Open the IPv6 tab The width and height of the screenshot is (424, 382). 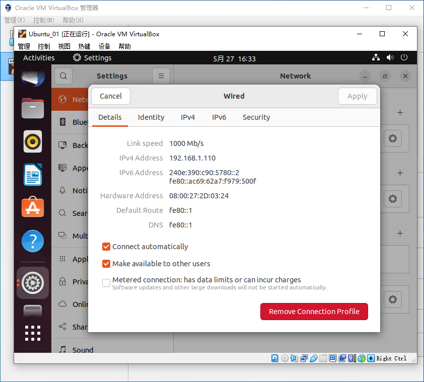[219, 117]
